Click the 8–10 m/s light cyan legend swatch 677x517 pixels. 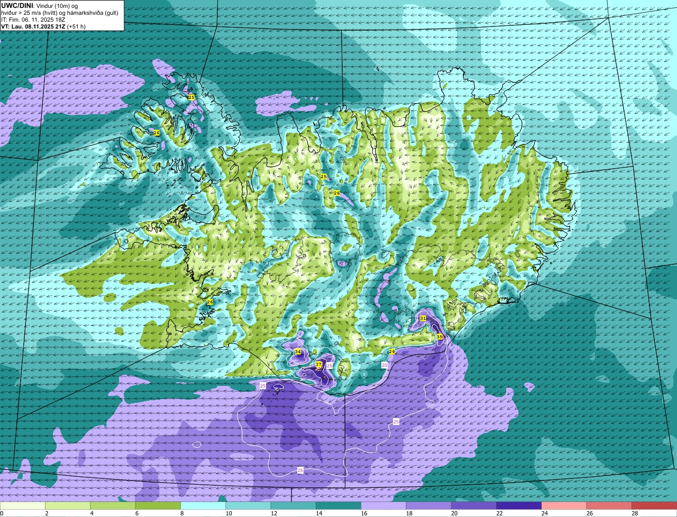(203, 505)
